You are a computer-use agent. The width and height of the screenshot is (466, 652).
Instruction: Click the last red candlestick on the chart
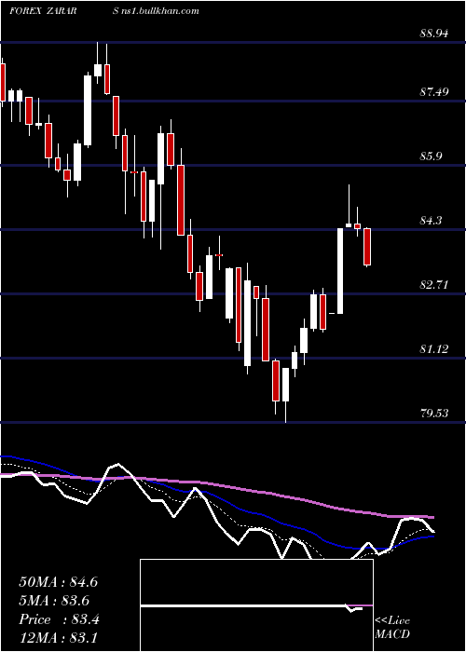coord(367,247)
